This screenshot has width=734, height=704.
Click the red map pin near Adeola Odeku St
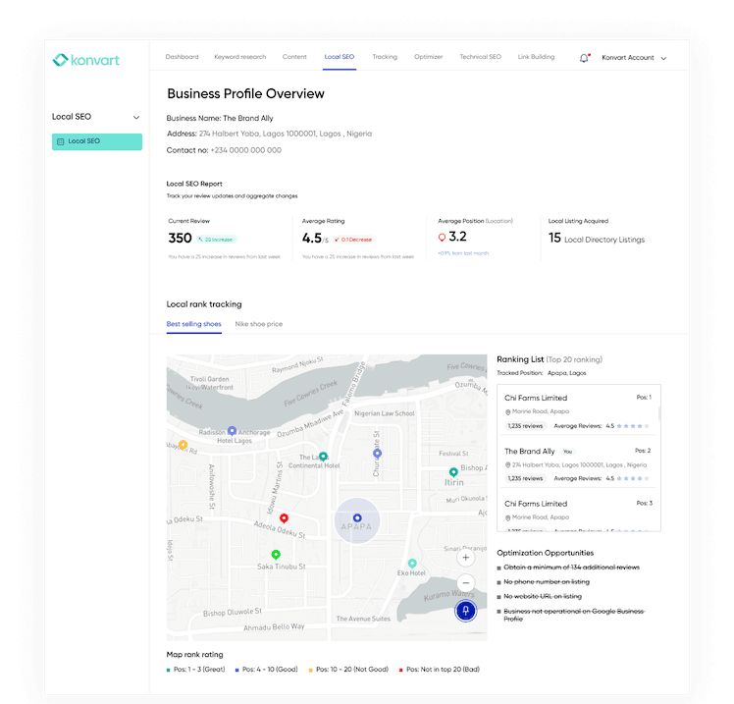point(284,518)
